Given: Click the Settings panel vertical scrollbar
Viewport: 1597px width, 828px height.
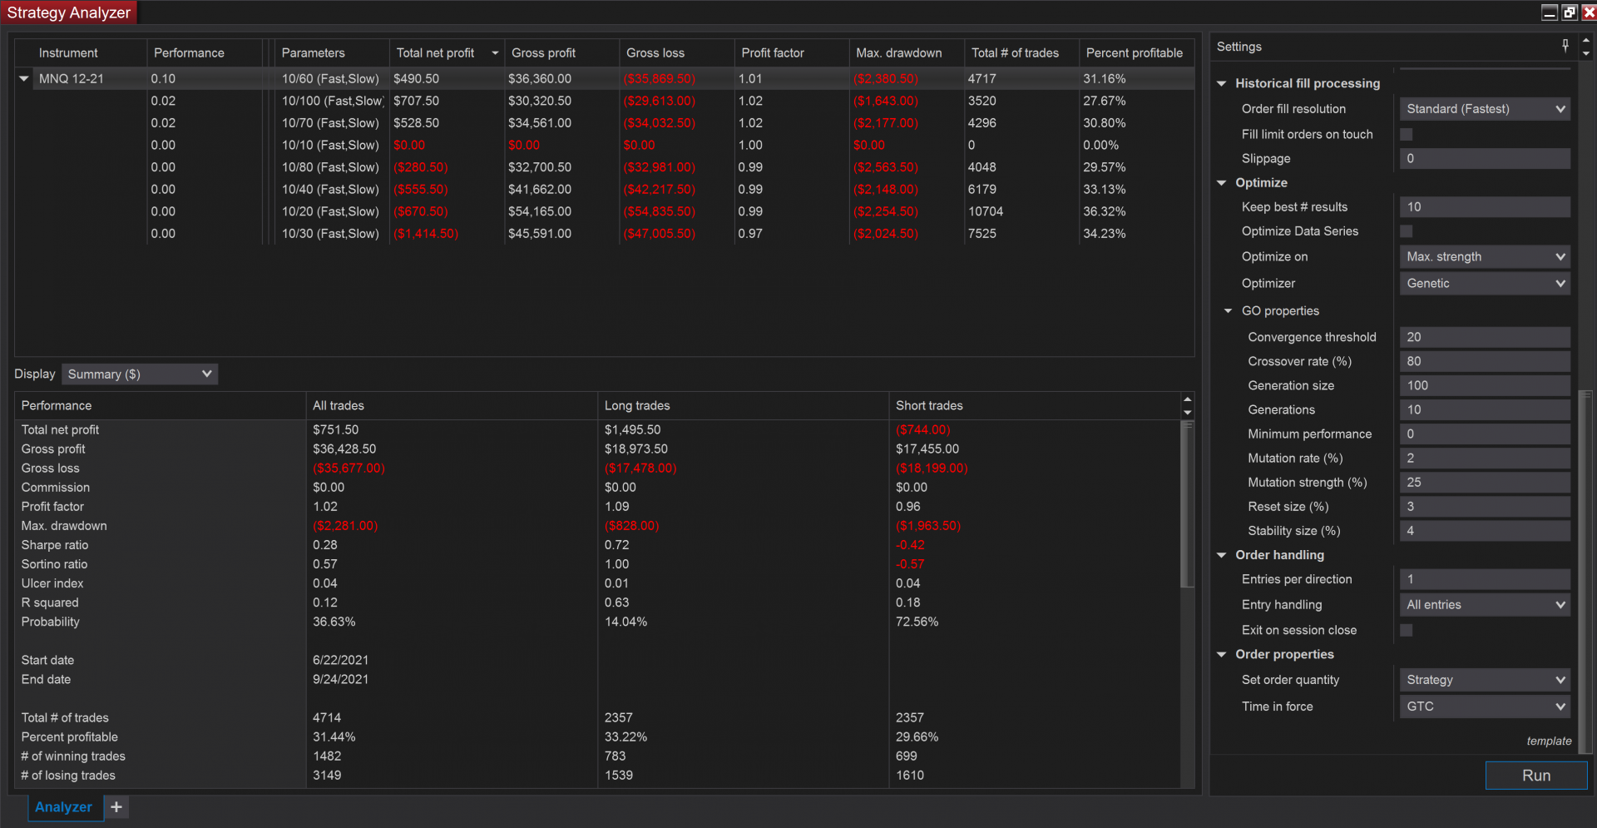Looking at the screenshot, I should pos(1585,574).
